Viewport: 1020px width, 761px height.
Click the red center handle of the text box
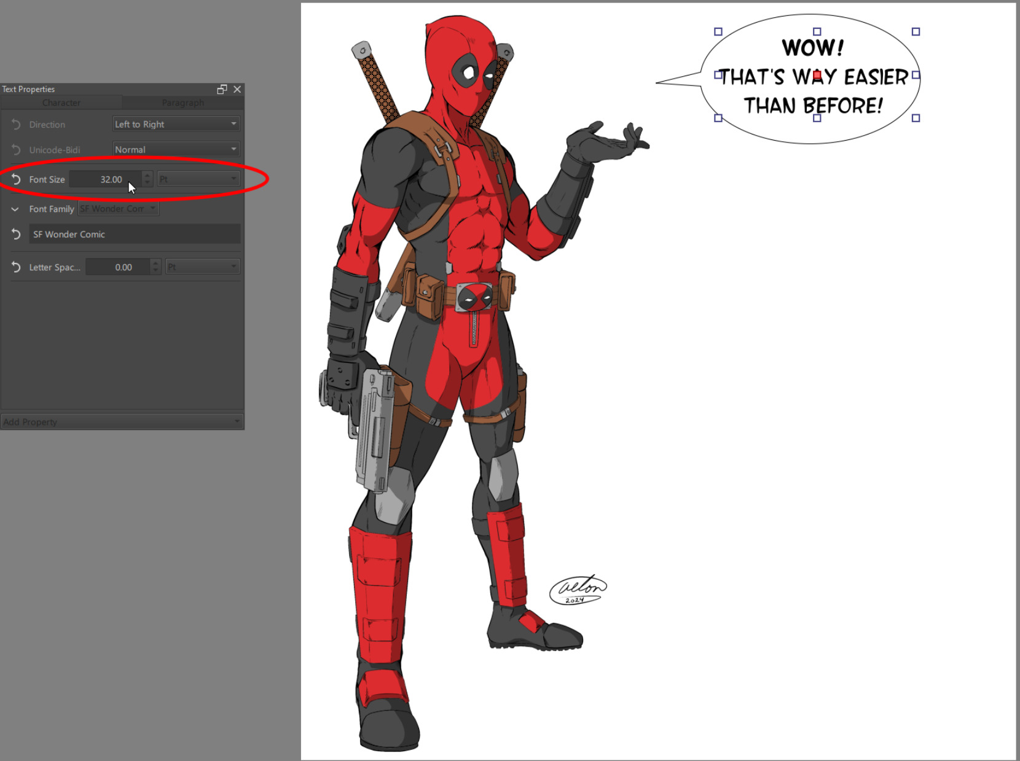(x=817, y=76)
